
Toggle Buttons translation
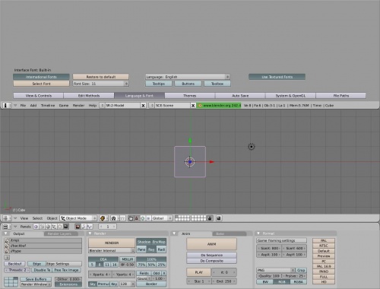pyautogui.click(x=188, y=84)
